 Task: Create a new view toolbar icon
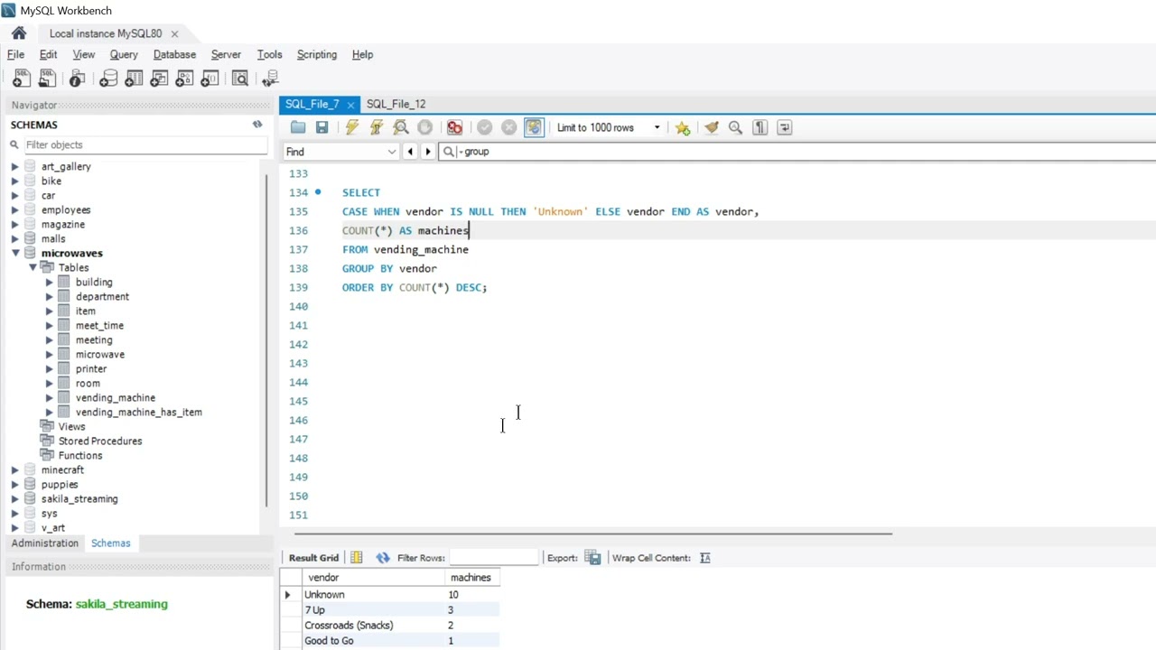[x=159, y=79]
